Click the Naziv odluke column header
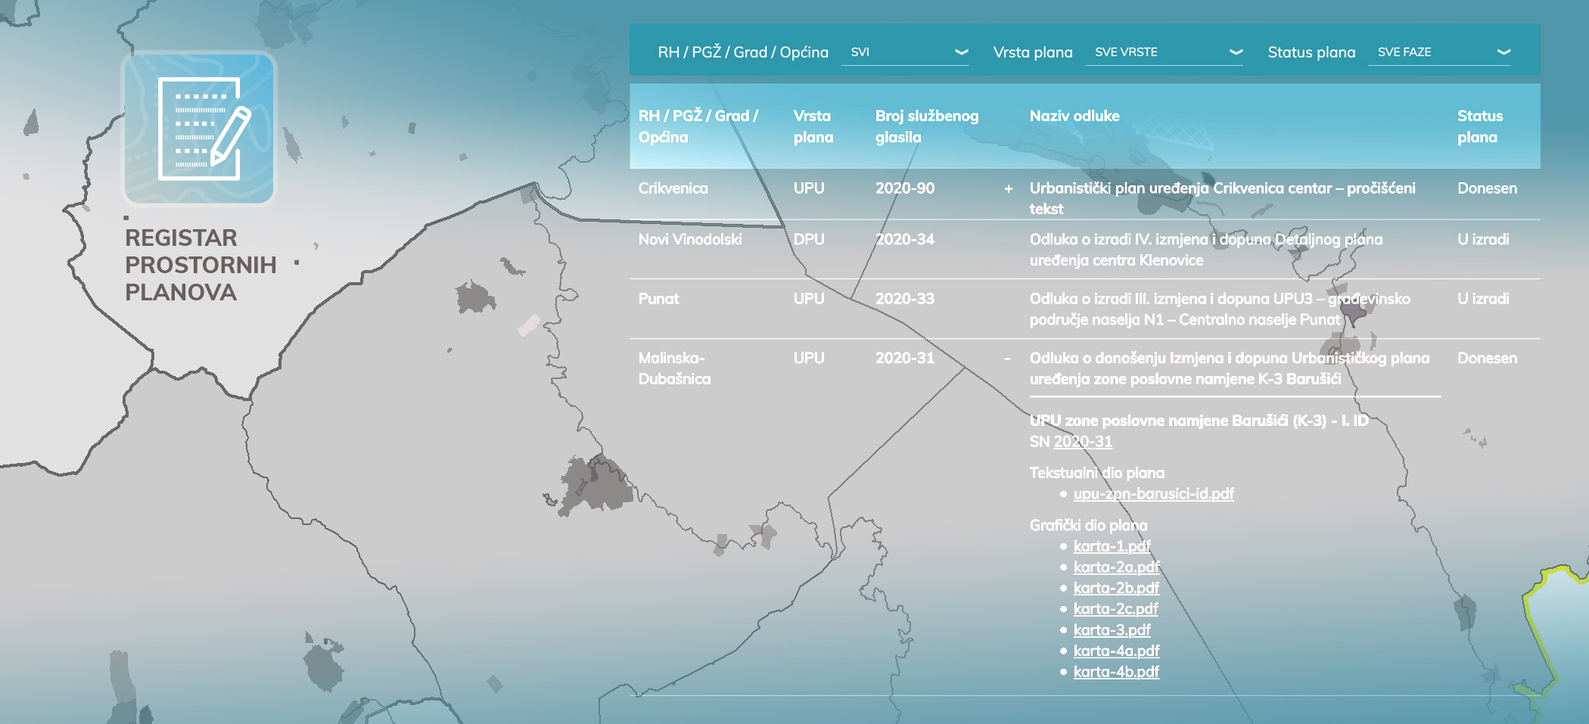This screenshot has width=1589, height=724. [x=1074, y=117]
